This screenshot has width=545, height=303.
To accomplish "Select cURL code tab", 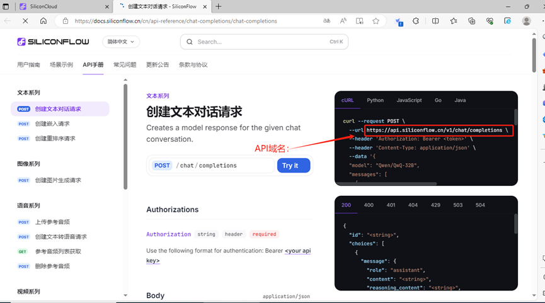I will pos(347,100).
